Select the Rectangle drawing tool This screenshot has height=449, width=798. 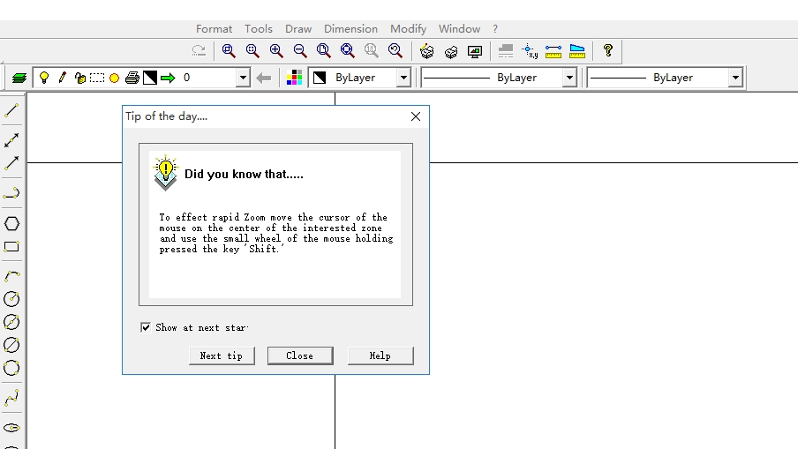pos(11,247)
